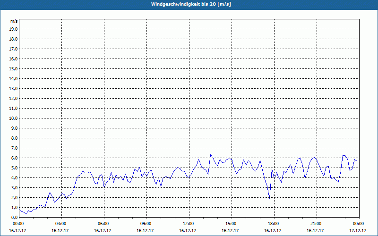
Task: Click the 'm/s' unit label on the y-axis
Action: [x=14, y=21]
